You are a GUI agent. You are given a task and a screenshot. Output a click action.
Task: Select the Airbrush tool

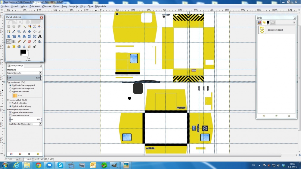tap(35, 41)
